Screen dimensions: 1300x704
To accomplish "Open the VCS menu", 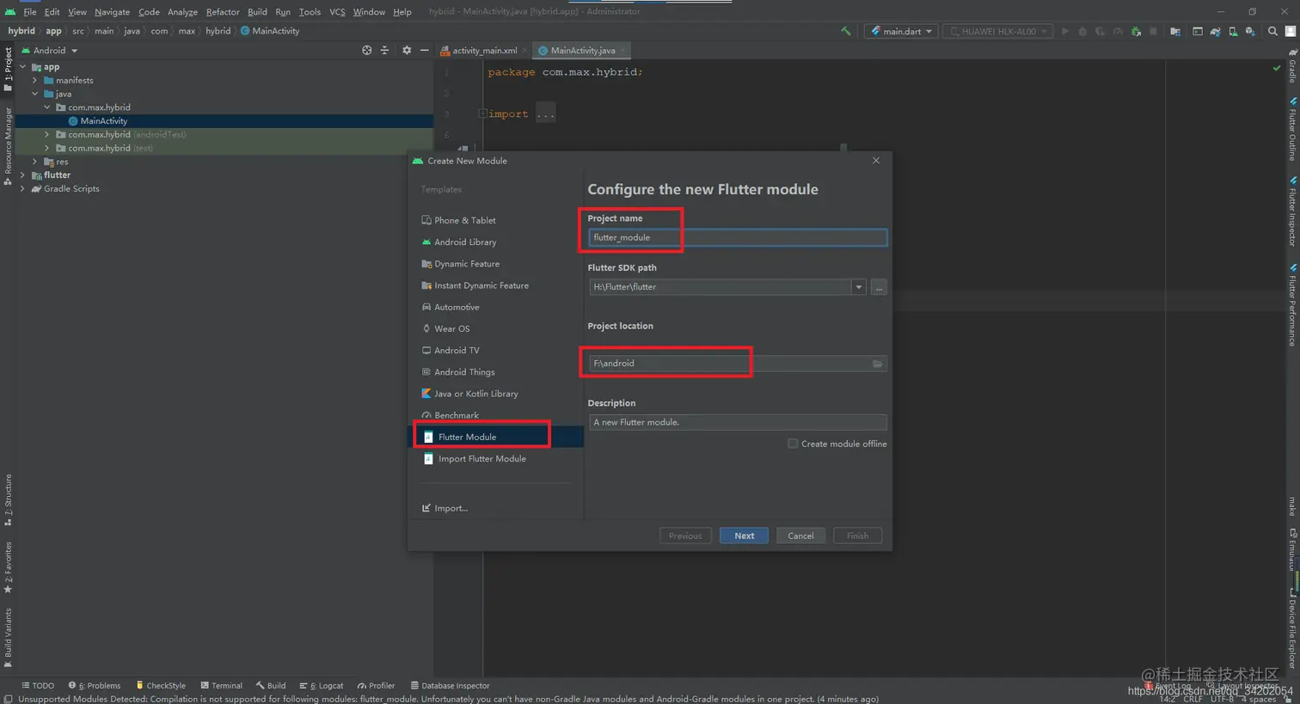I will [x=337, y=12].
